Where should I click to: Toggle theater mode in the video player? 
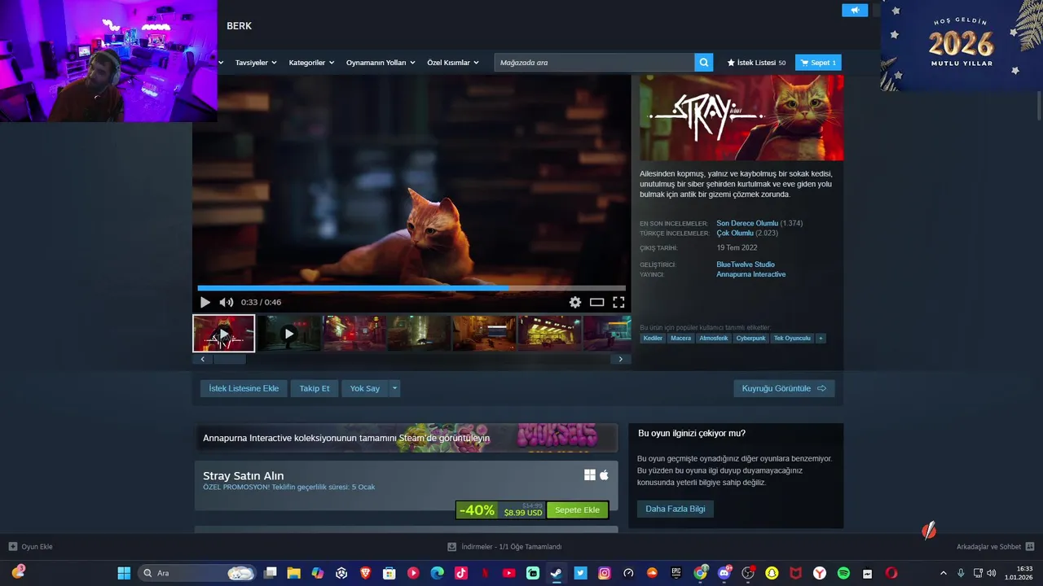tap(597, 302)
